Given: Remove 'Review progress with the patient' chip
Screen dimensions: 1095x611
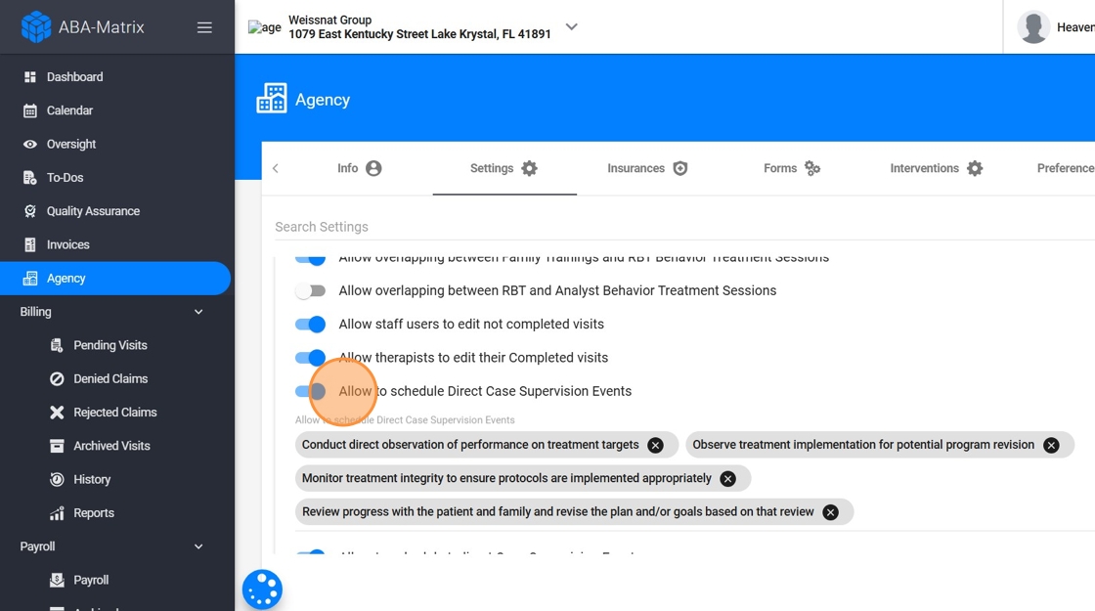Looking at the screenshot, I should pos(830,512).
